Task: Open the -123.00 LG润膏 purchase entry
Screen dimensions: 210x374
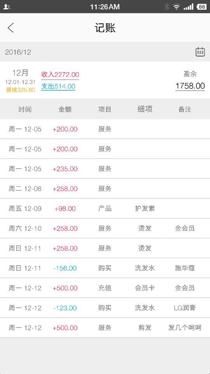Action: [105, 308]
